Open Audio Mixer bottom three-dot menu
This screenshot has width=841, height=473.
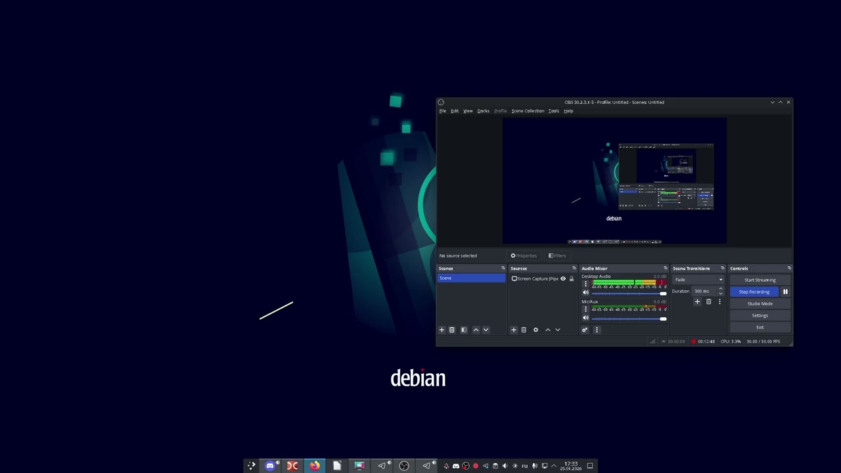[x=597, y=330]
